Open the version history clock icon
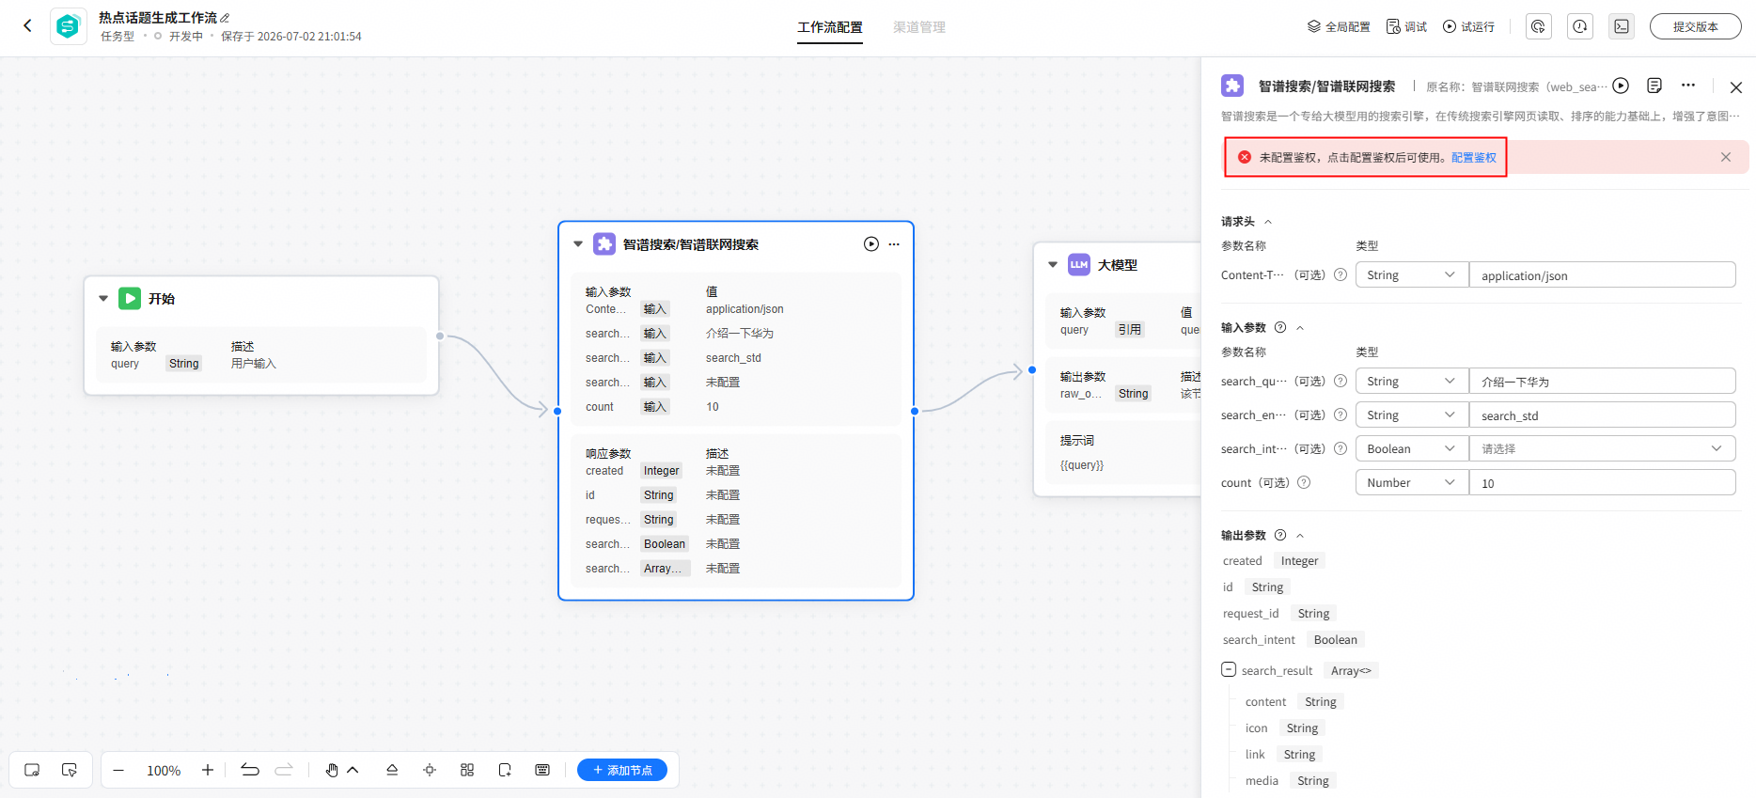 coord(1580,26)
